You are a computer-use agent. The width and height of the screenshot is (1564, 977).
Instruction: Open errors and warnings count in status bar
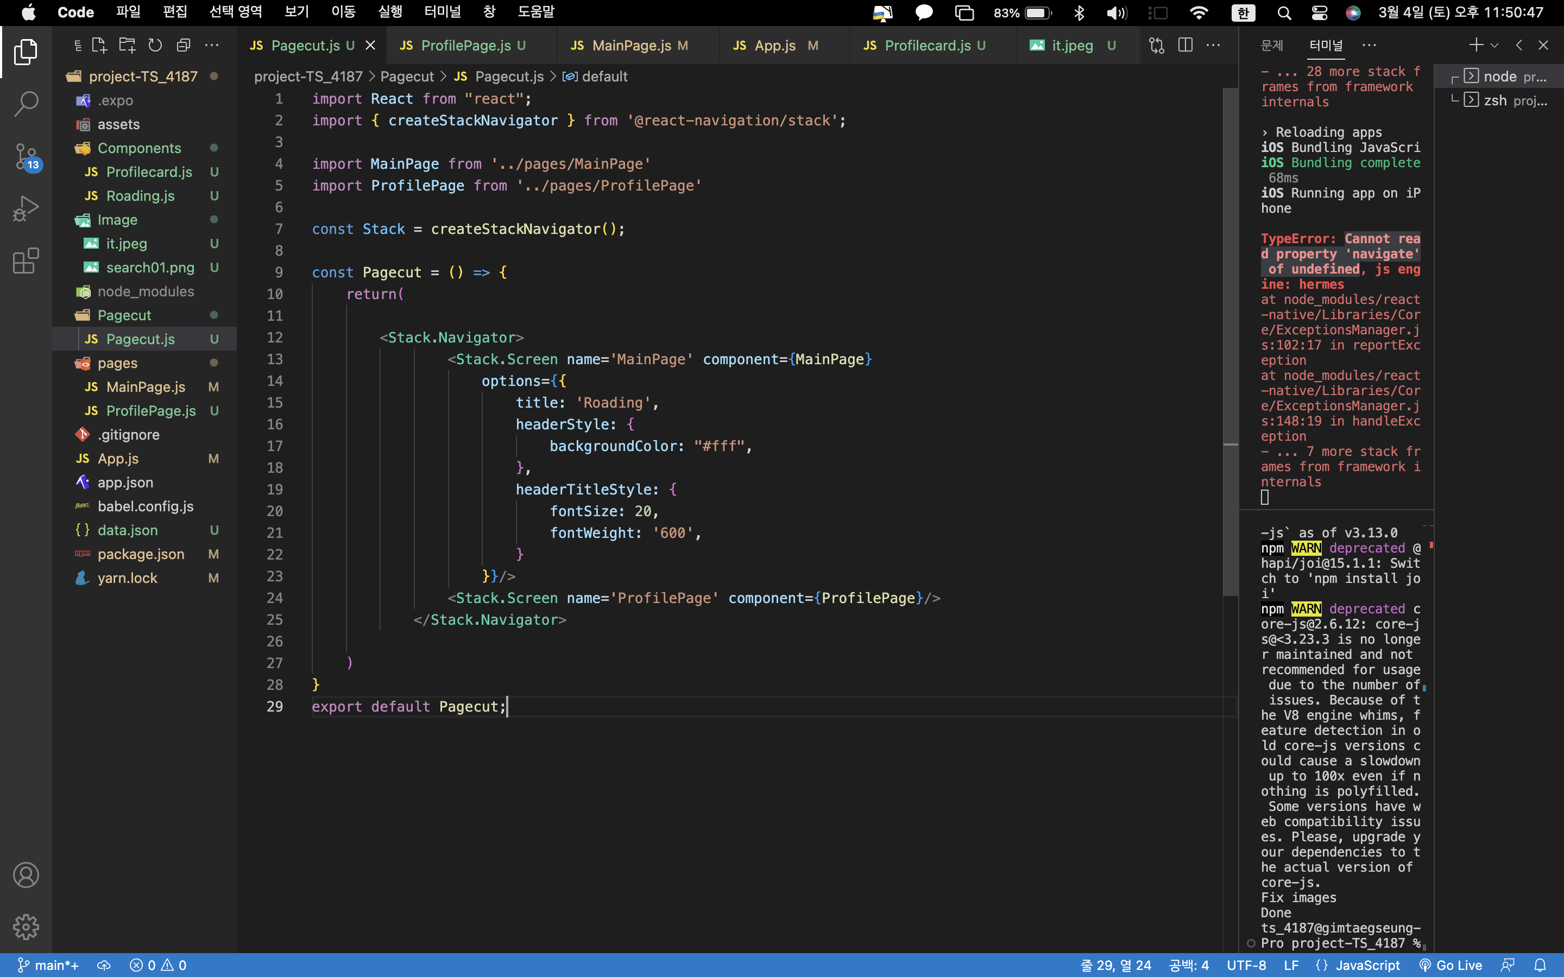[x=159, y=965]
